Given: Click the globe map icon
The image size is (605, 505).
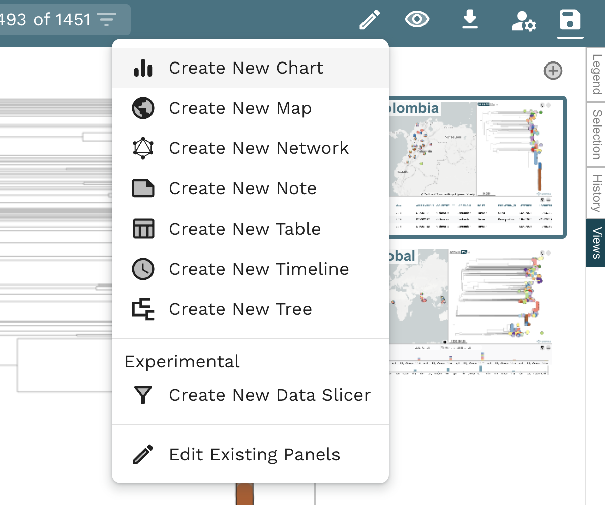Looking at the screenshot, I should point(143,108).
